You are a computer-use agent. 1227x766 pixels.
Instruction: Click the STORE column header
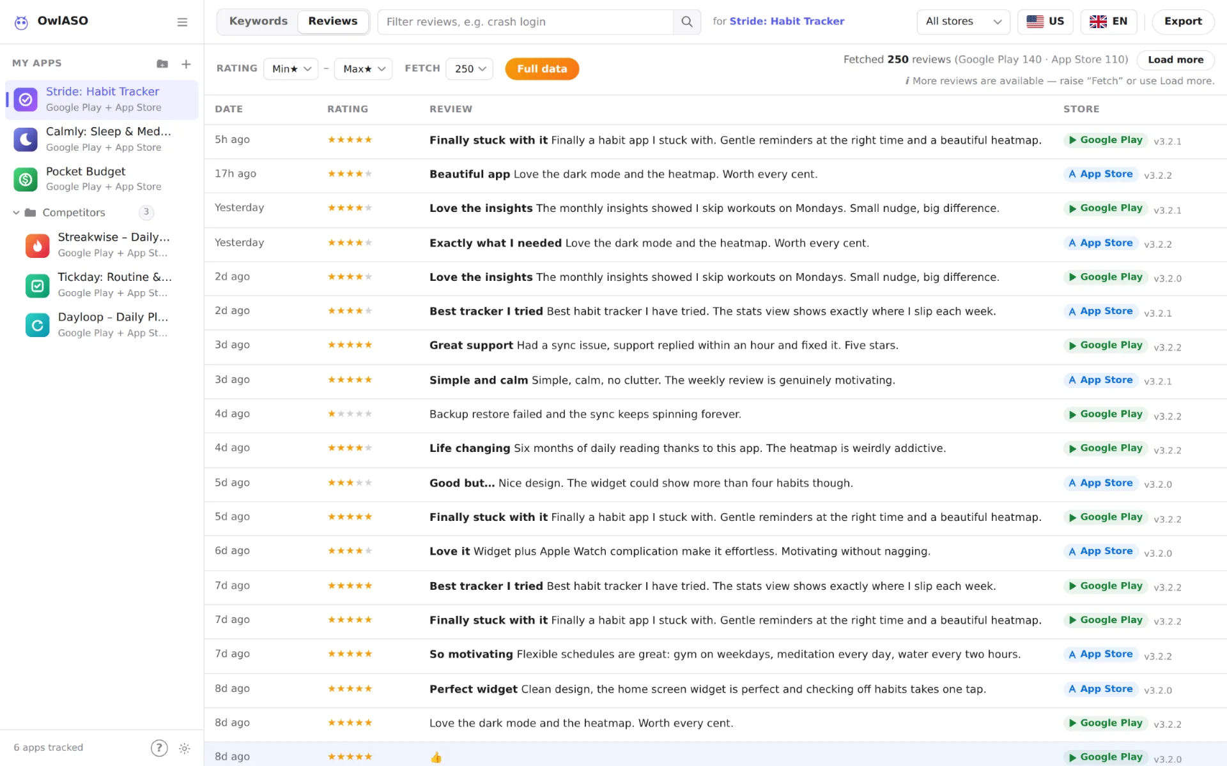[x=1081, y=109]
